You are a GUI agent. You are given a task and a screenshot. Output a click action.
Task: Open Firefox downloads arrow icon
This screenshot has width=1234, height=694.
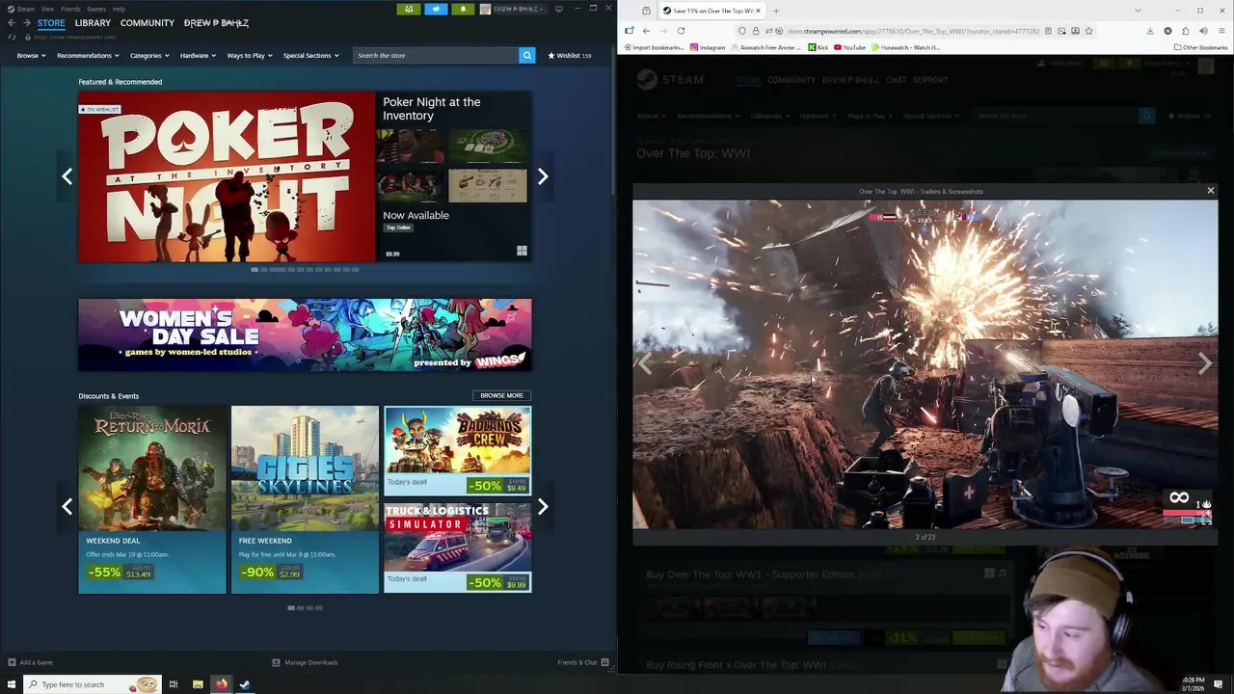[x=1150, y=31]
